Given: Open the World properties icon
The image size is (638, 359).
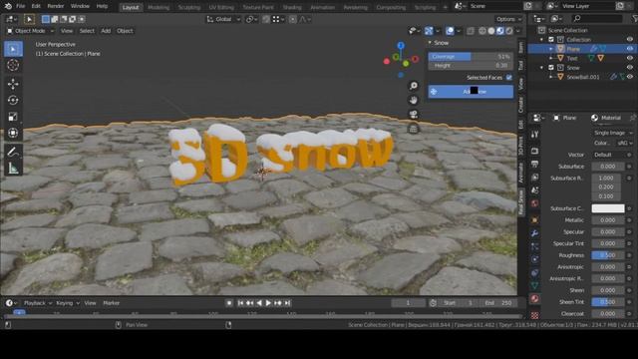Looking at the screenshot, I should (x=535, y=203).
